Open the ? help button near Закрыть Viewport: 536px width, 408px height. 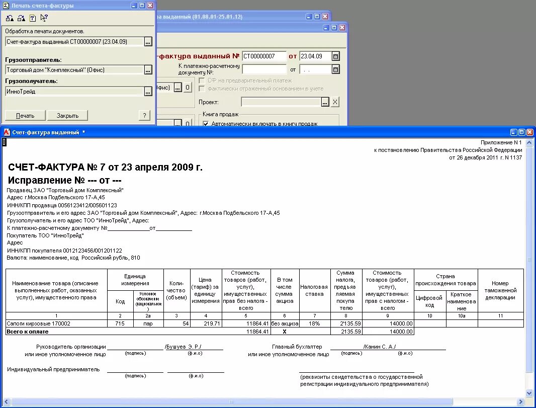[145, 116]
